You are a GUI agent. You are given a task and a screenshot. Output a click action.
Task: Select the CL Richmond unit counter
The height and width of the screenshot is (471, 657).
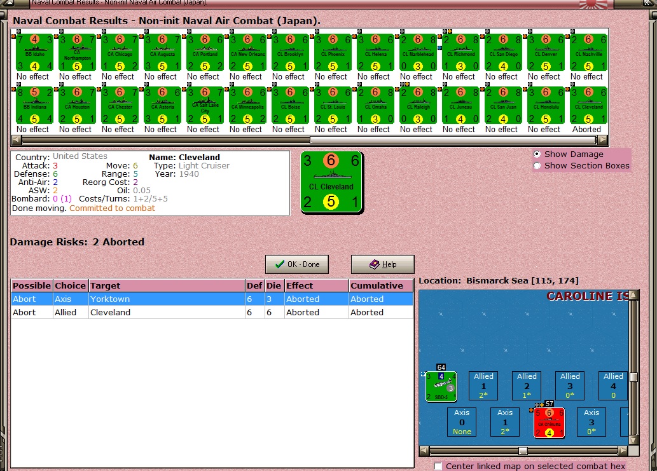(x=461, y=52)
